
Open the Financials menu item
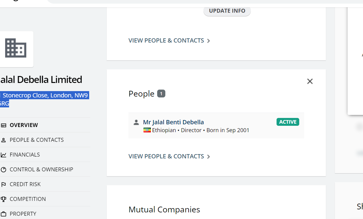point(25,155)
